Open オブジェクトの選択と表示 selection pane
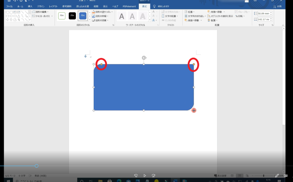The width and height of the screenshot is (293, 182). click(220, 16)
